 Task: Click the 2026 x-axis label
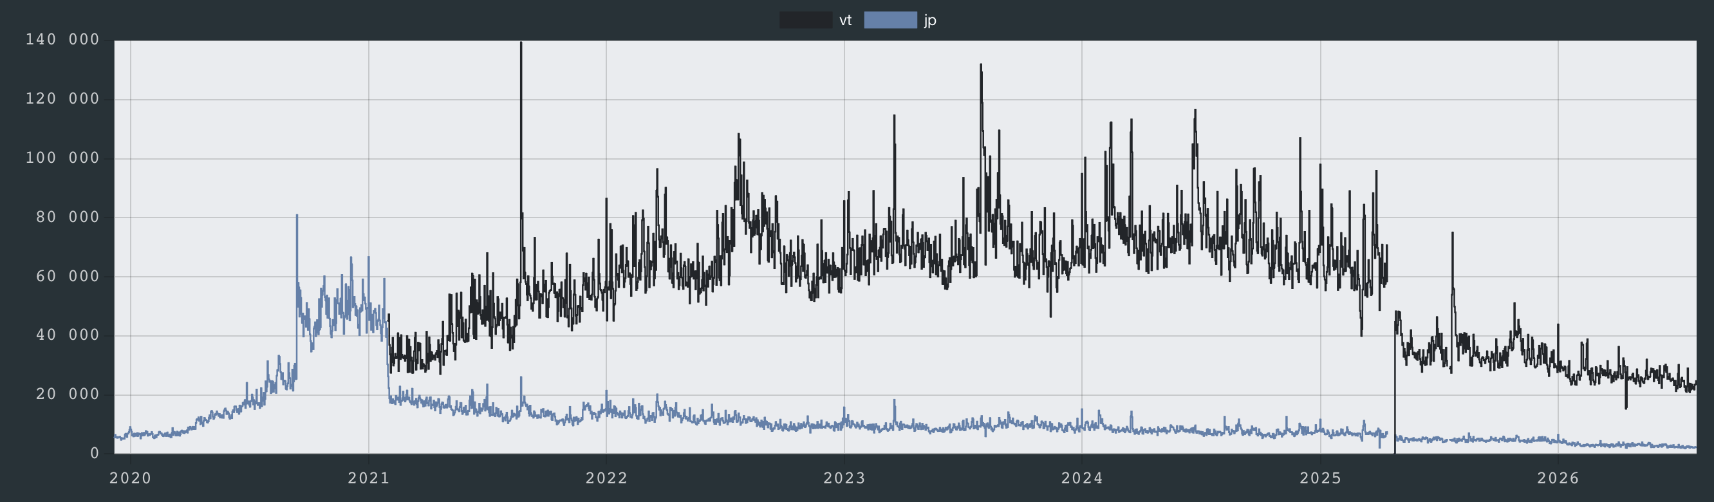pos(1558,478)
